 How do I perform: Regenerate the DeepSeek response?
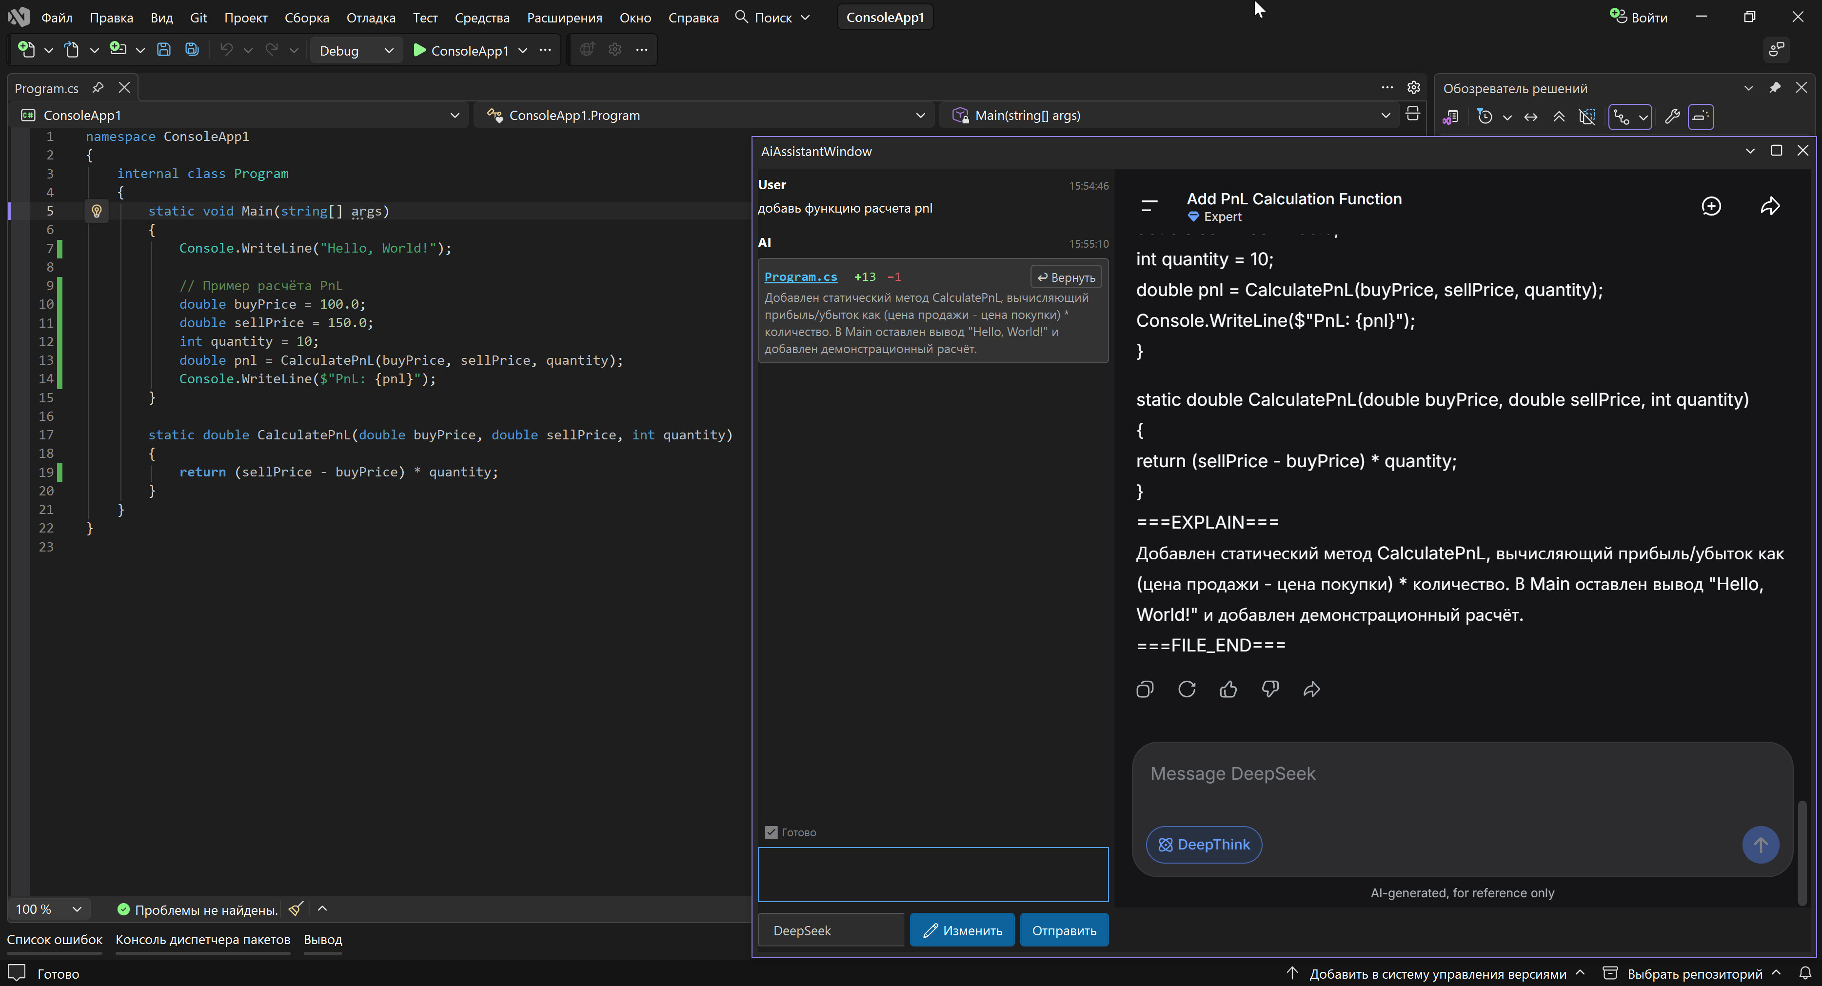1187,689
